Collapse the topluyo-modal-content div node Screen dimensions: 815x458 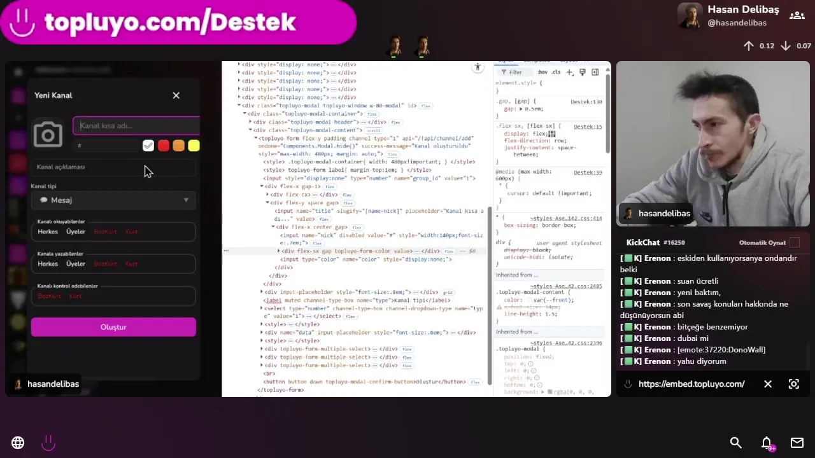point(250,130)
